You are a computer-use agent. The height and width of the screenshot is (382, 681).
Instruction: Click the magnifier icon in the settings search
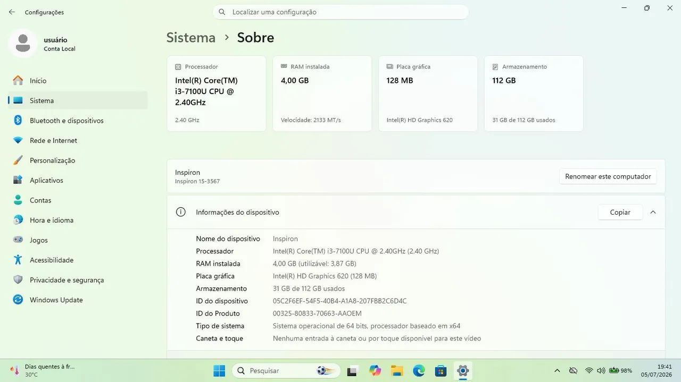tap(222, 12)
